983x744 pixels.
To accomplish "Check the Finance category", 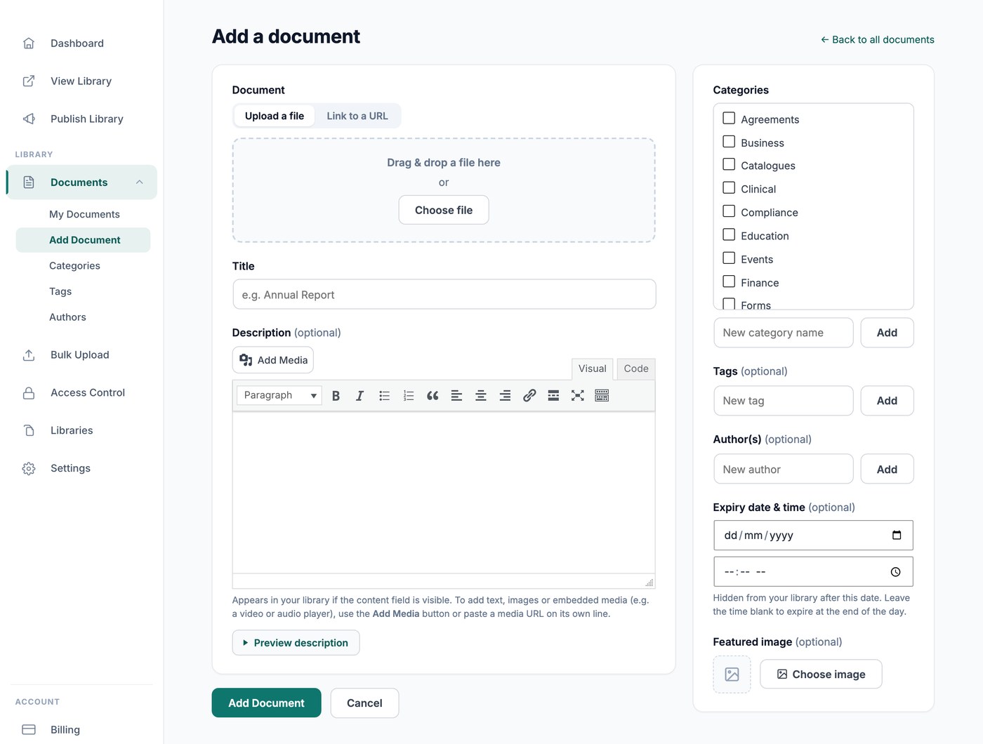I will (729, 281).
